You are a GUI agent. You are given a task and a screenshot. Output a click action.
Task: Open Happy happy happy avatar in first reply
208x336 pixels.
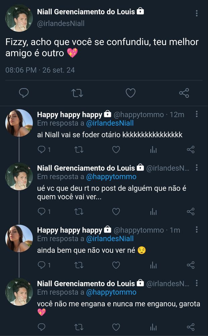(x=19, y=123)
